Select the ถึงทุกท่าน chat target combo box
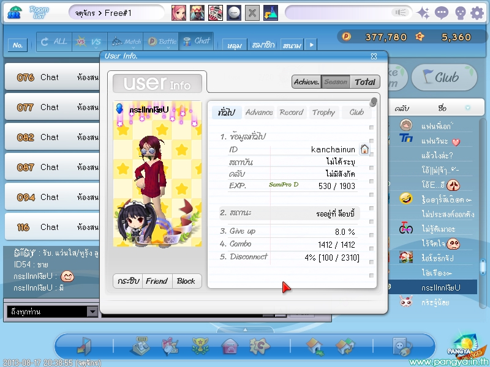This screenshot has height=367, width=490. 52,311
